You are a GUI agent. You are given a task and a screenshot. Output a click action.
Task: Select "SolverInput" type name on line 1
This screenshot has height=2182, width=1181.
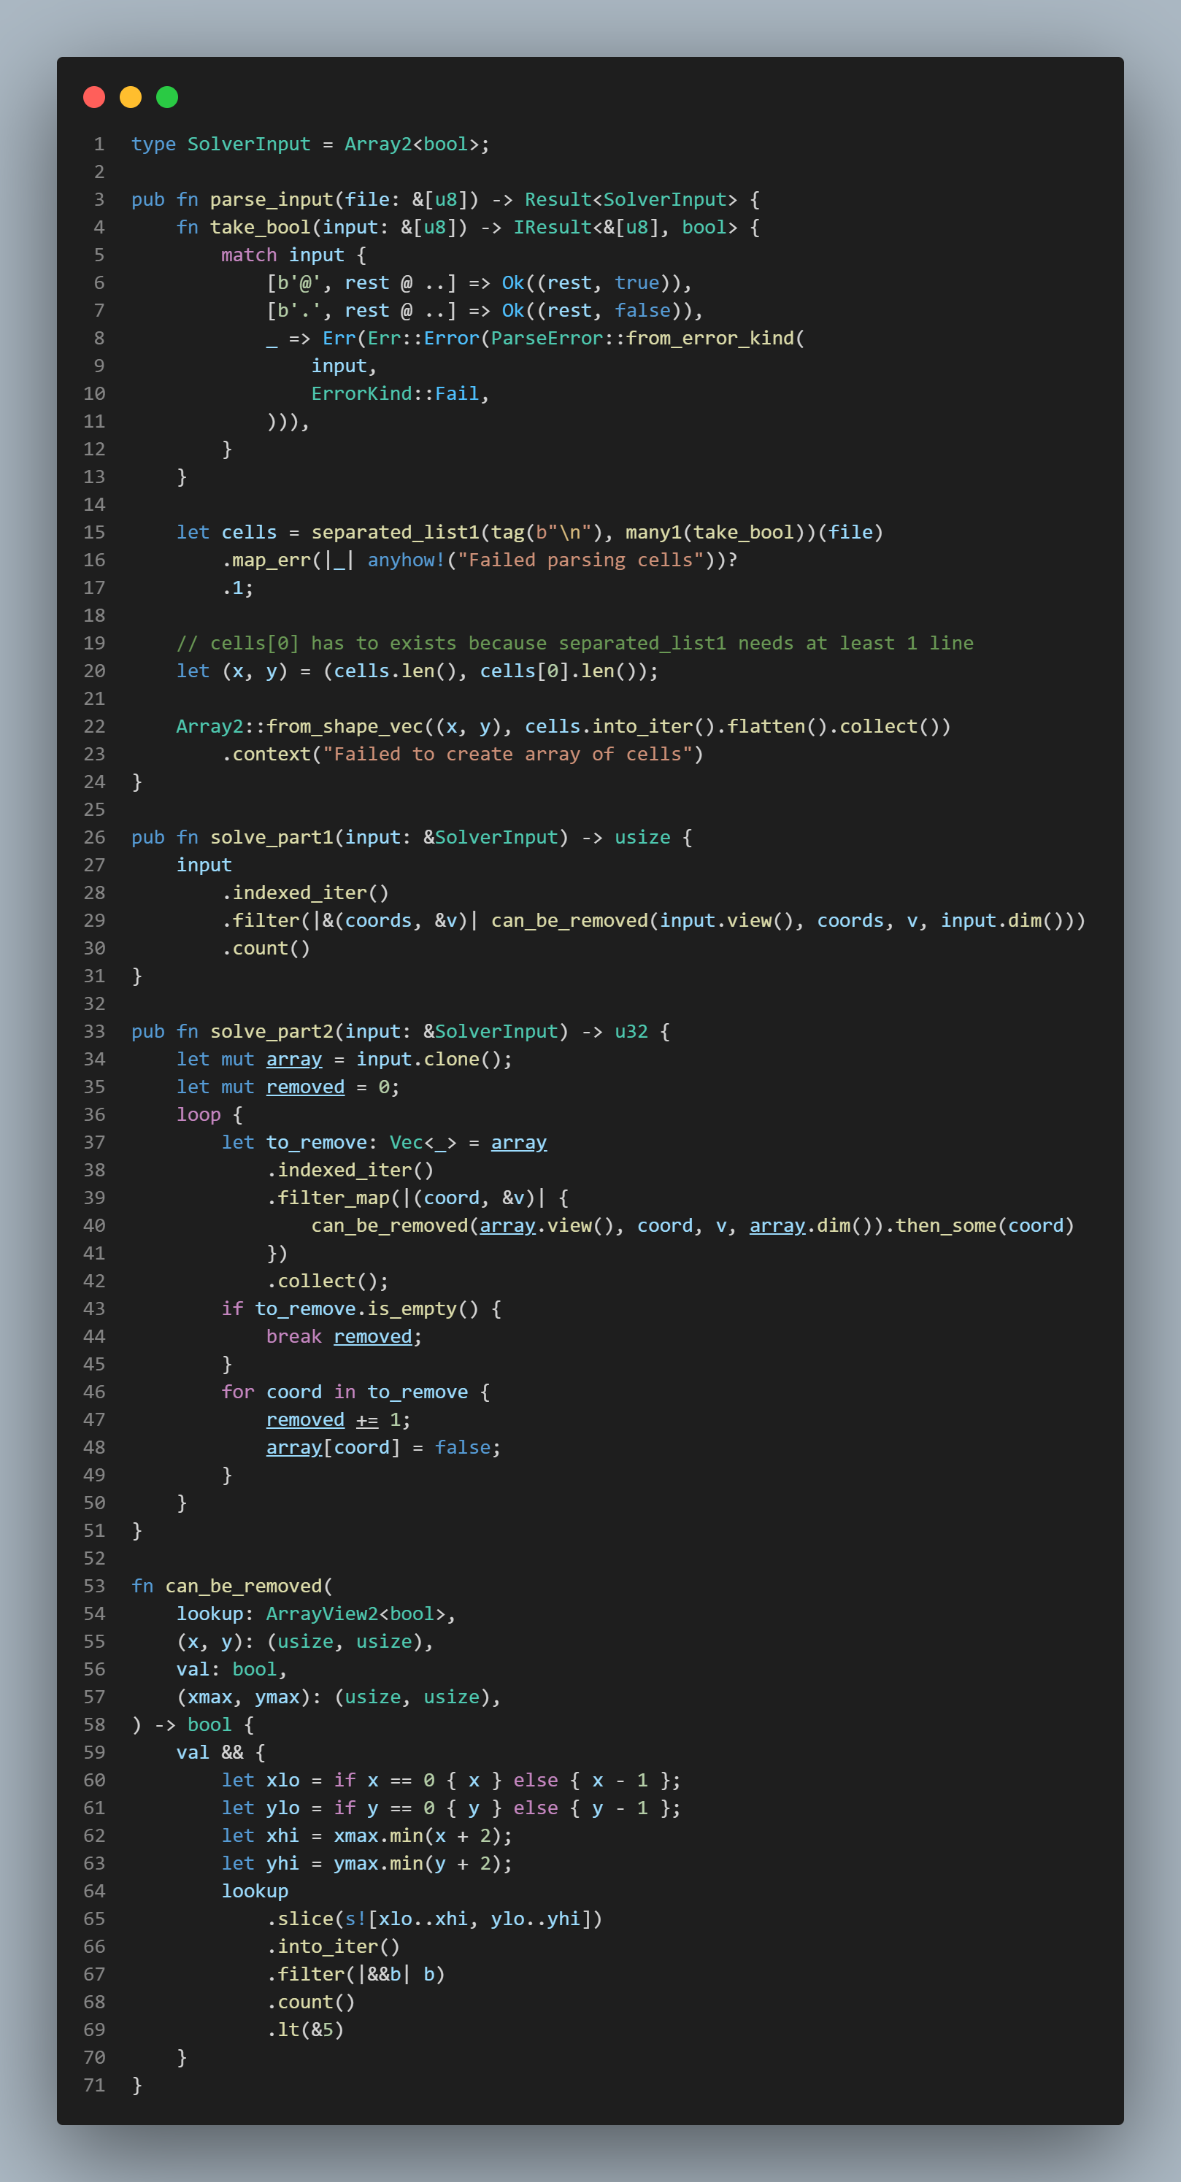(x=249, y=144)
